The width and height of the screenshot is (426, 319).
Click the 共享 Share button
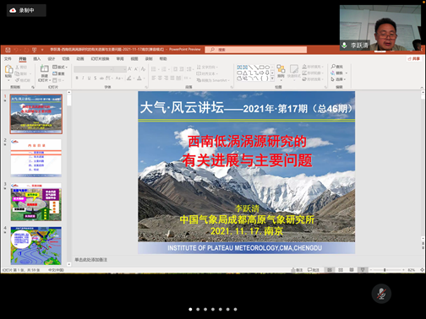(x=413, y=59)
